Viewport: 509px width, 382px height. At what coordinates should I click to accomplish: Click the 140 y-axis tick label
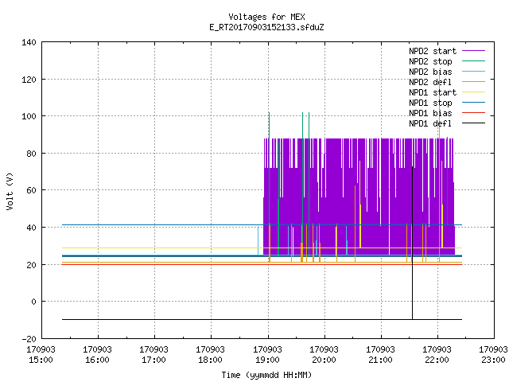coord(29,42)
